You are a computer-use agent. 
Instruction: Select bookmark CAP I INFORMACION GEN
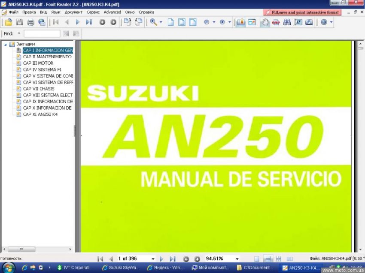point(48,51)
